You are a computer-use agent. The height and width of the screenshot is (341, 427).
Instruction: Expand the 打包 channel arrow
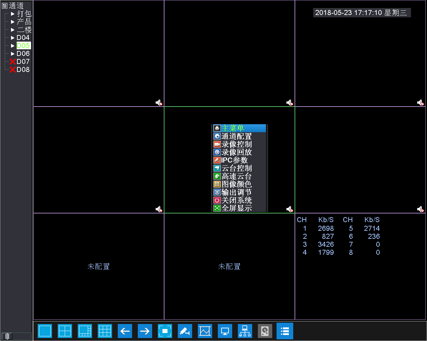click(x=13, y=14)
